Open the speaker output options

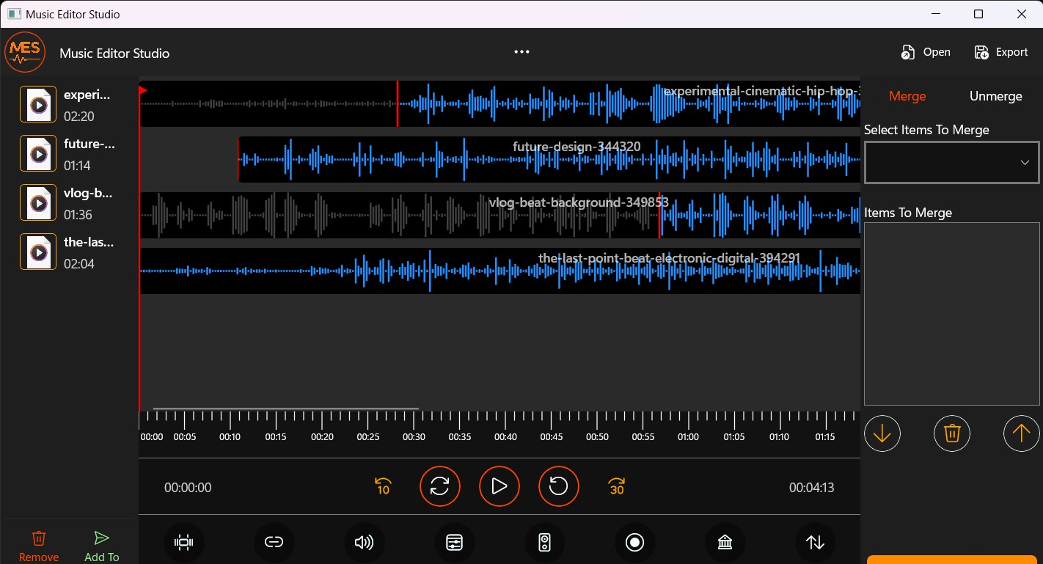tap(544, 543)
